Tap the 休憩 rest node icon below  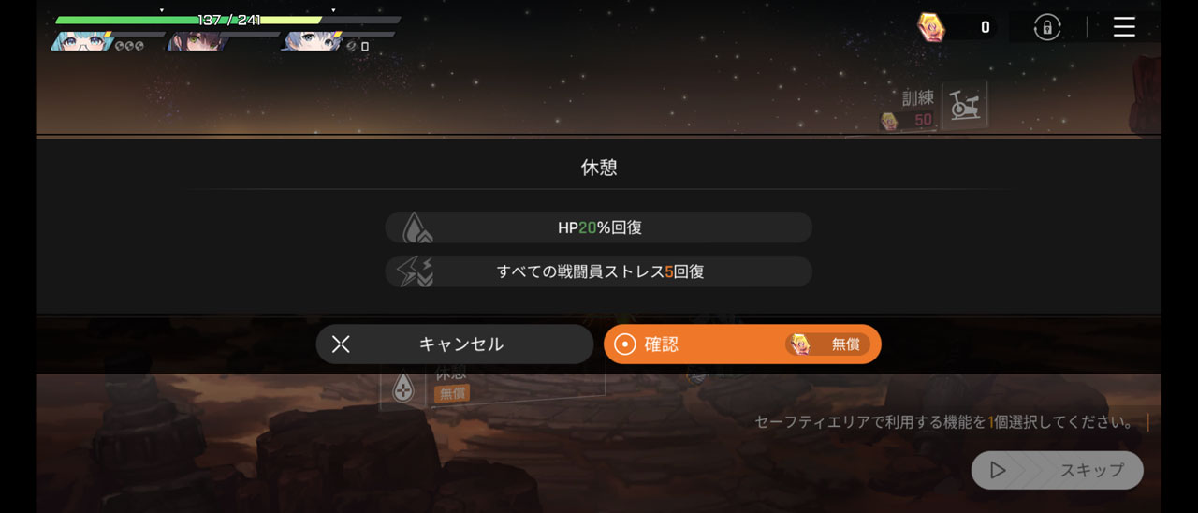click(403, 388)
